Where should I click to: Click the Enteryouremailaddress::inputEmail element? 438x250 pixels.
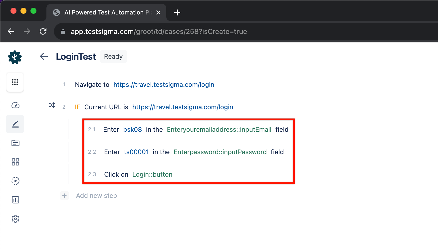click(219, 129)
